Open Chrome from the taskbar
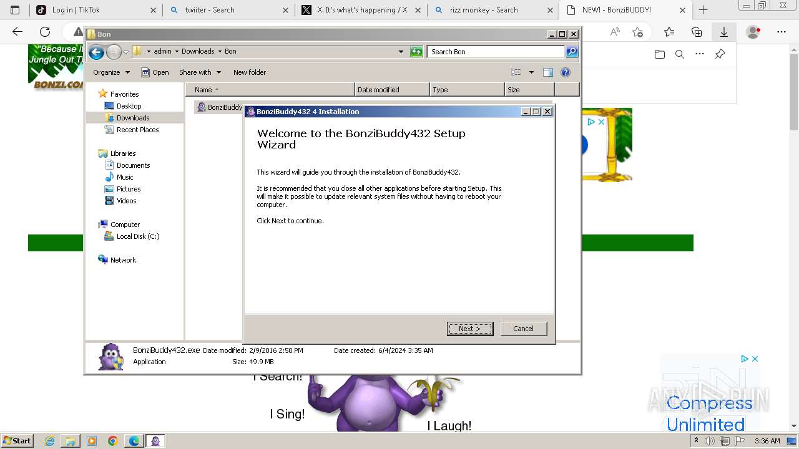Viewport: 799px width, 449px height. pos(113,441)
